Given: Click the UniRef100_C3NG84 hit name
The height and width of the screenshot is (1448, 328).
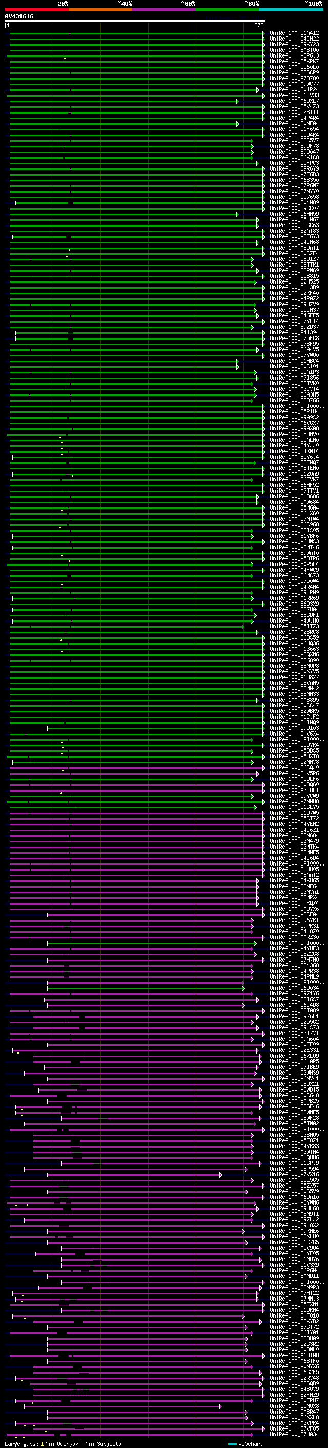Looking at the screenshot, I should coord(294,835).
